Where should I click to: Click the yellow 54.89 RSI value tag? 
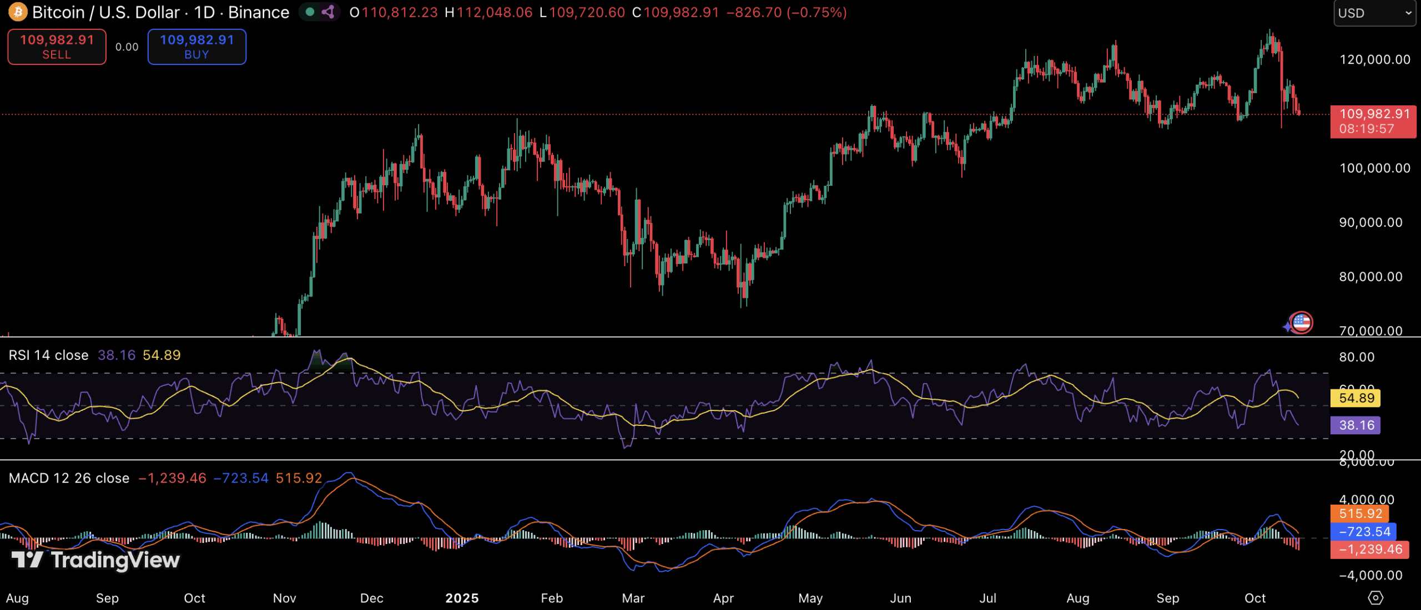pyautogui.click(x=1356, y=398)
